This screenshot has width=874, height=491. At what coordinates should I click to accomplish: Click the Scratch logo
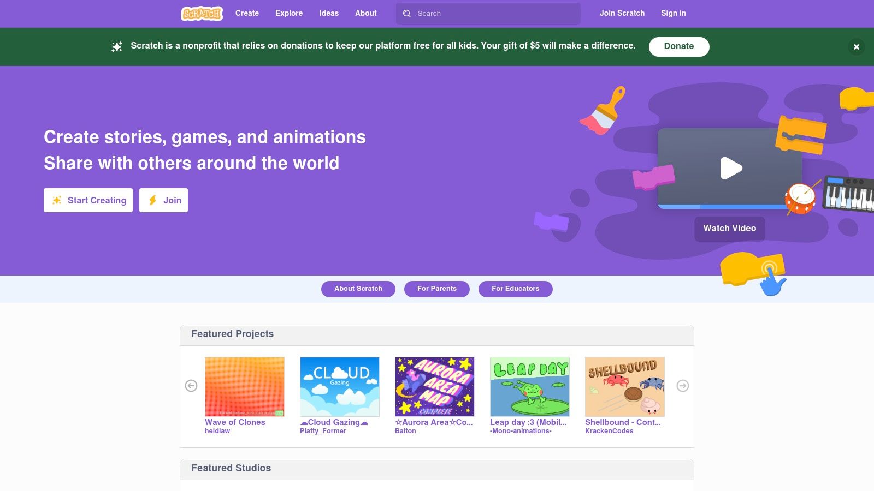click(202, 13)
